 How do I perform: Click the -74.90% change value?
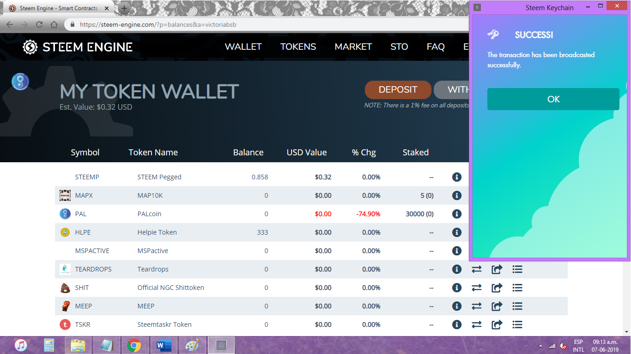coord(368,214)
